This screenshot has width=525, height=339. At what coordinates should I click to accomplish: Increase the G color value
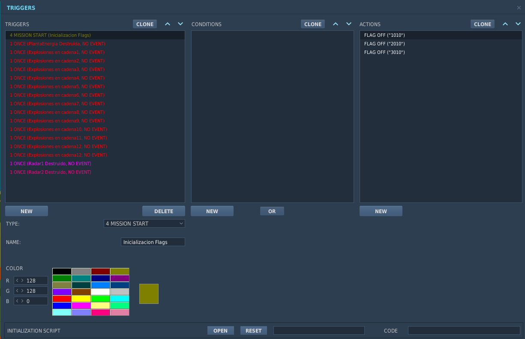[x=22, y=291]
